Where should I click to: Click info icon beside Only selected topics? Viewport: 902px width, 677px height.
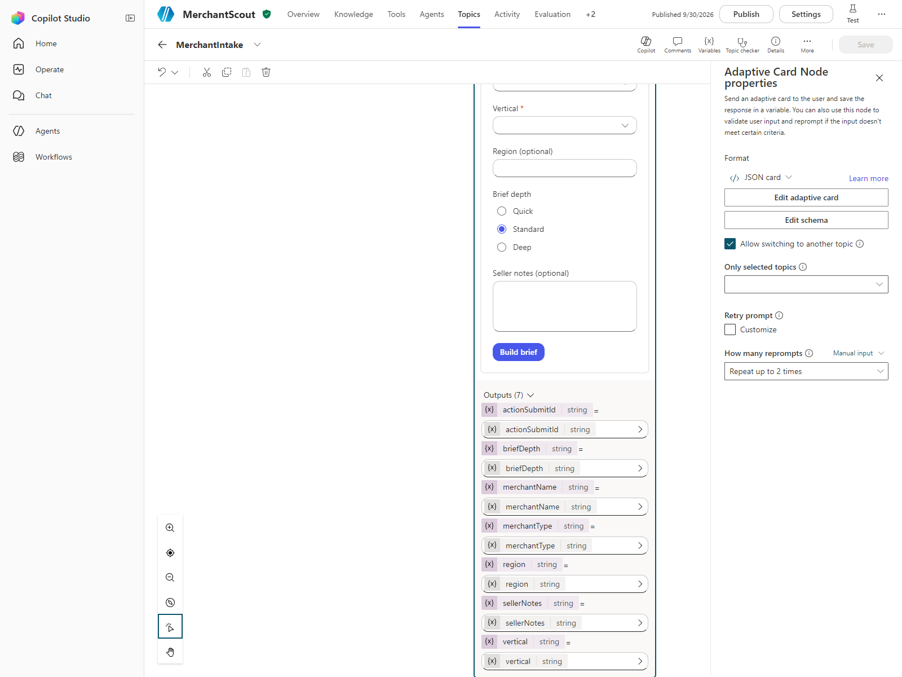tap(803, 267)
